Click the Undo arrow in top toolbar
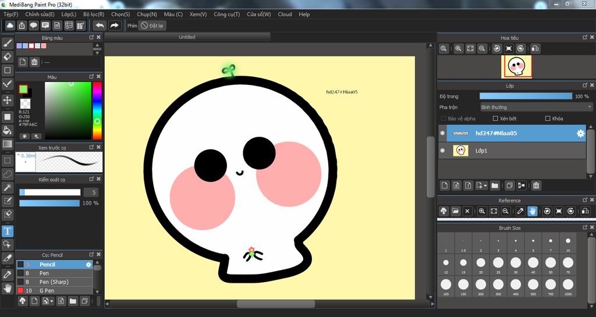This screenshot has width=596, height=317. (x=100, y=26)
